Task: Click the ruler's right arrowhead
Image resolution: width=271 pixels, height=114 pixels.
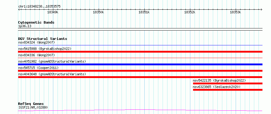Action: point(262,9)
